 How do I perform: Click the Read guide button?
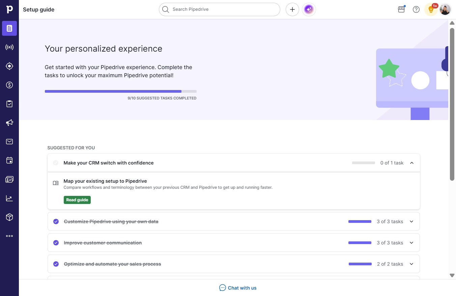tap(77, 200)
